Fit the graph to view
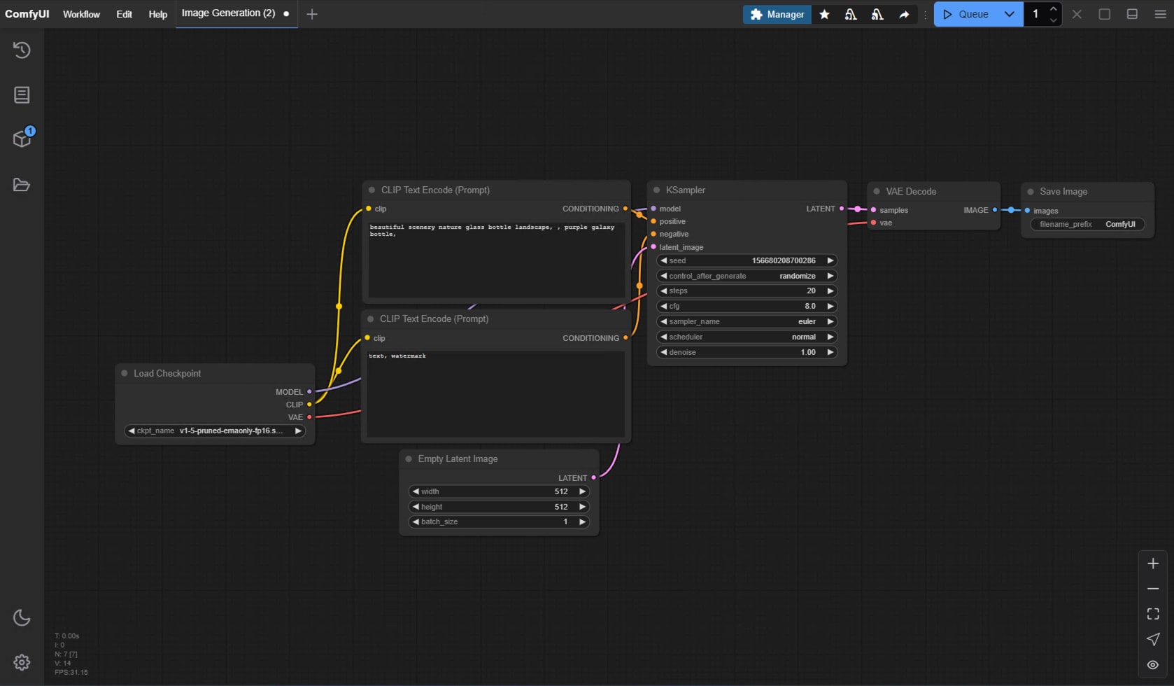The height and width of the screenshot is (686, 1174). 1152,614
